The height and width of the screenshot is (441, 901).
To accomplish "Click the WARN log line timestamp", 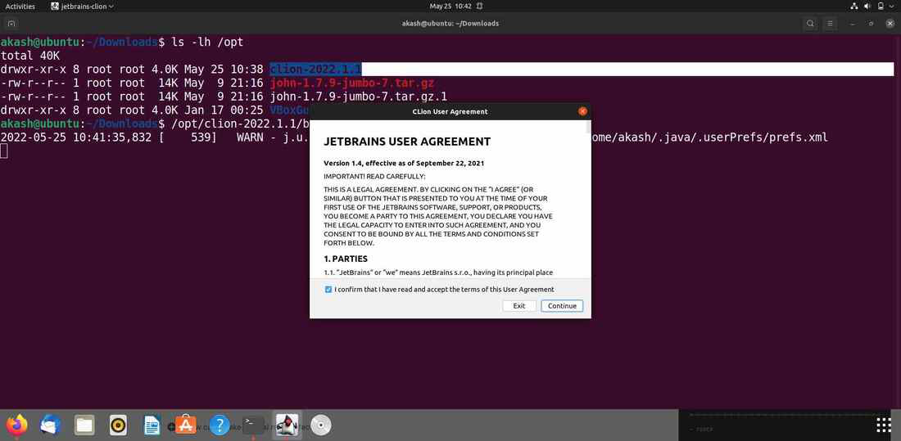I will click(76, 137).
